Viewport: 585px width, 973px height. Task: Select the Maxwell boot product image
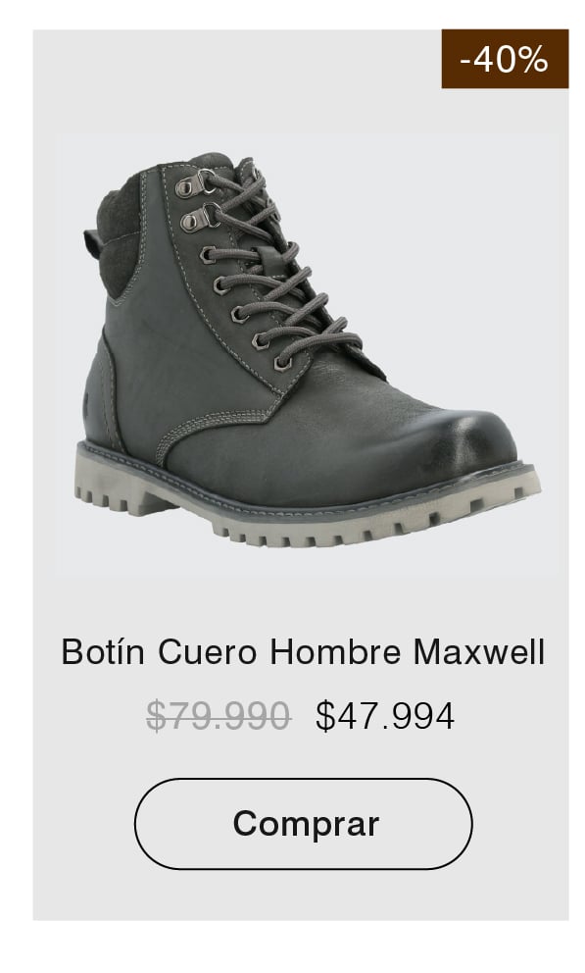pos(308,356)
